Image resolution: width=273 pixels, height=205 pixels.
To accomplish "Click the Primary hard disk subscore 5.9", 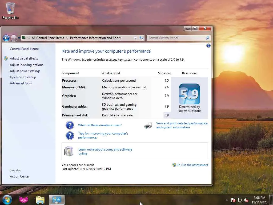I will pos(167,115).
